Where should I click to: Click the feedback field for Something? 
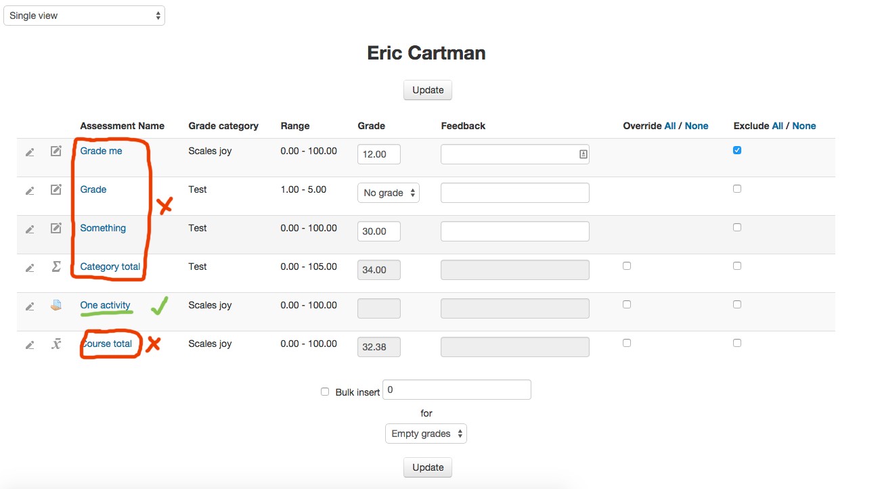[x=515, y=231]
